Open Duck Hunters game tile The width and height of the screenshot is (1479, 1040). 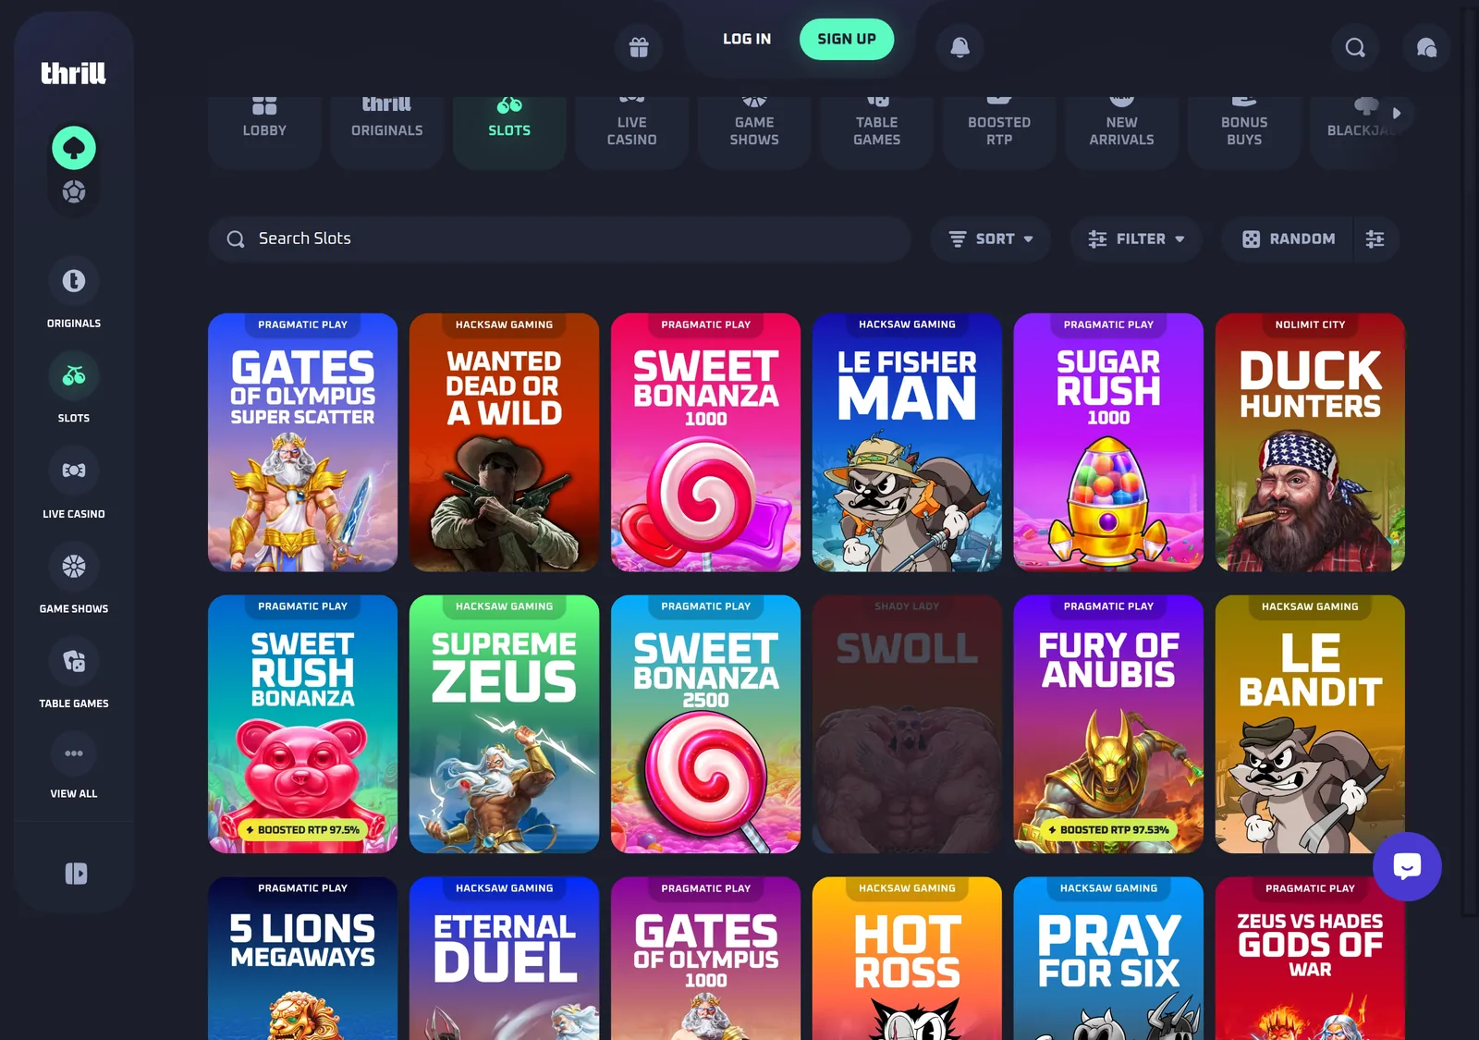click(x=1310, y=442)
